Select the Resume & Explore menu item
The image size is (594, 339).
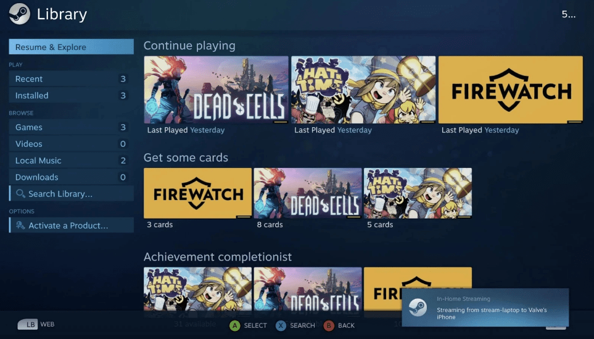point(71,47)
